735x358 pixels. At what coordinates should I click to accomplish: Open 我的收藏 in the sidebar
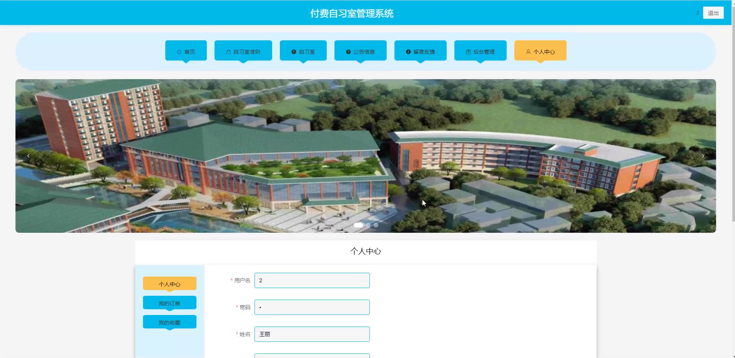170,322
